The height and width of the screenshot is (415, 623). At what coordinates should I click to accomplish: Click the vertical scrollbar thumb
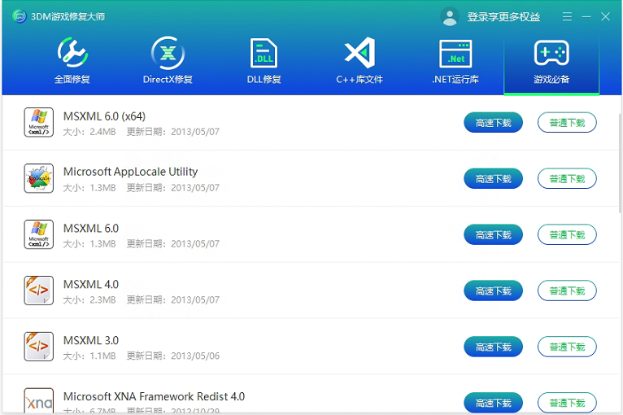(621, 163)
